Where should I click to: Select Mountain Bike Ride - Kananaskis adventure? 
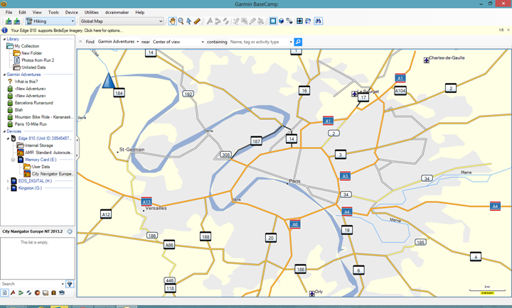(44, 117)
